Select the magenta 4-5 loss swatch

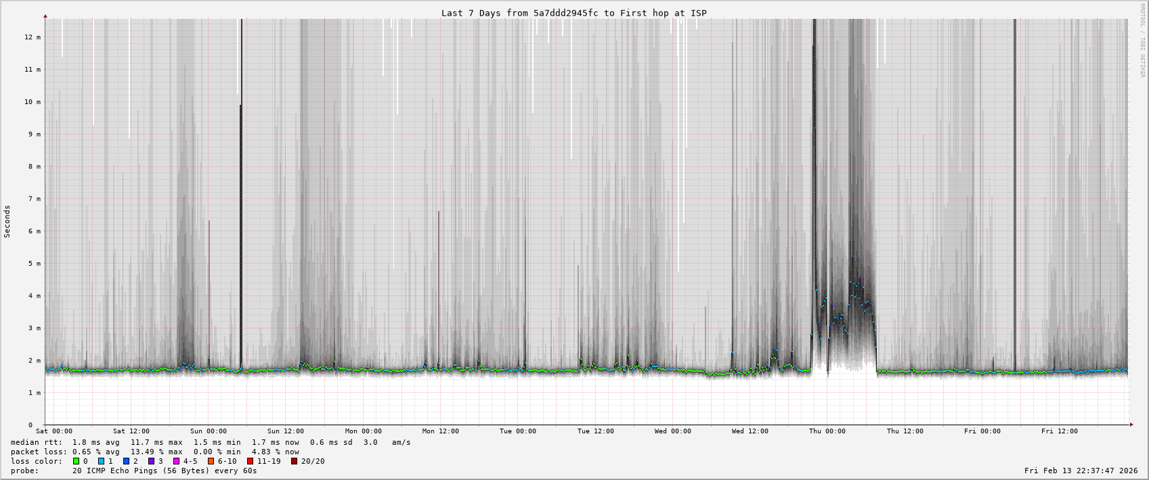(x=176, y=461)
